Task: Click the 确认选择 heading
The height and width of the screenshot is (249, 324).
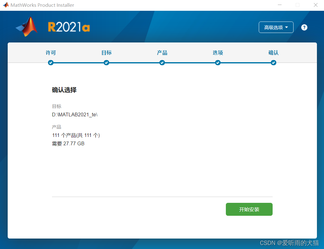Action: pos(64,90)
